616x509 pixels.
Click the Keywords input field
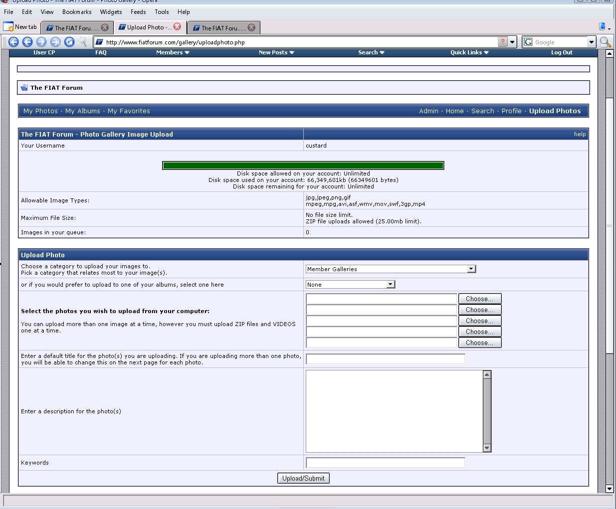pos(385,463)
